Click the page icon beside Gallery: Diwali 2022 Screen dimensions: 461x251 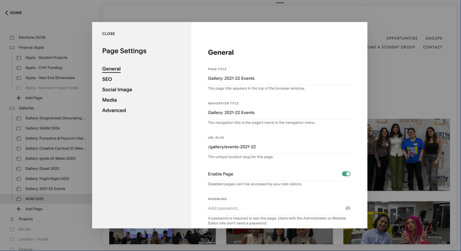coord(18,169)
